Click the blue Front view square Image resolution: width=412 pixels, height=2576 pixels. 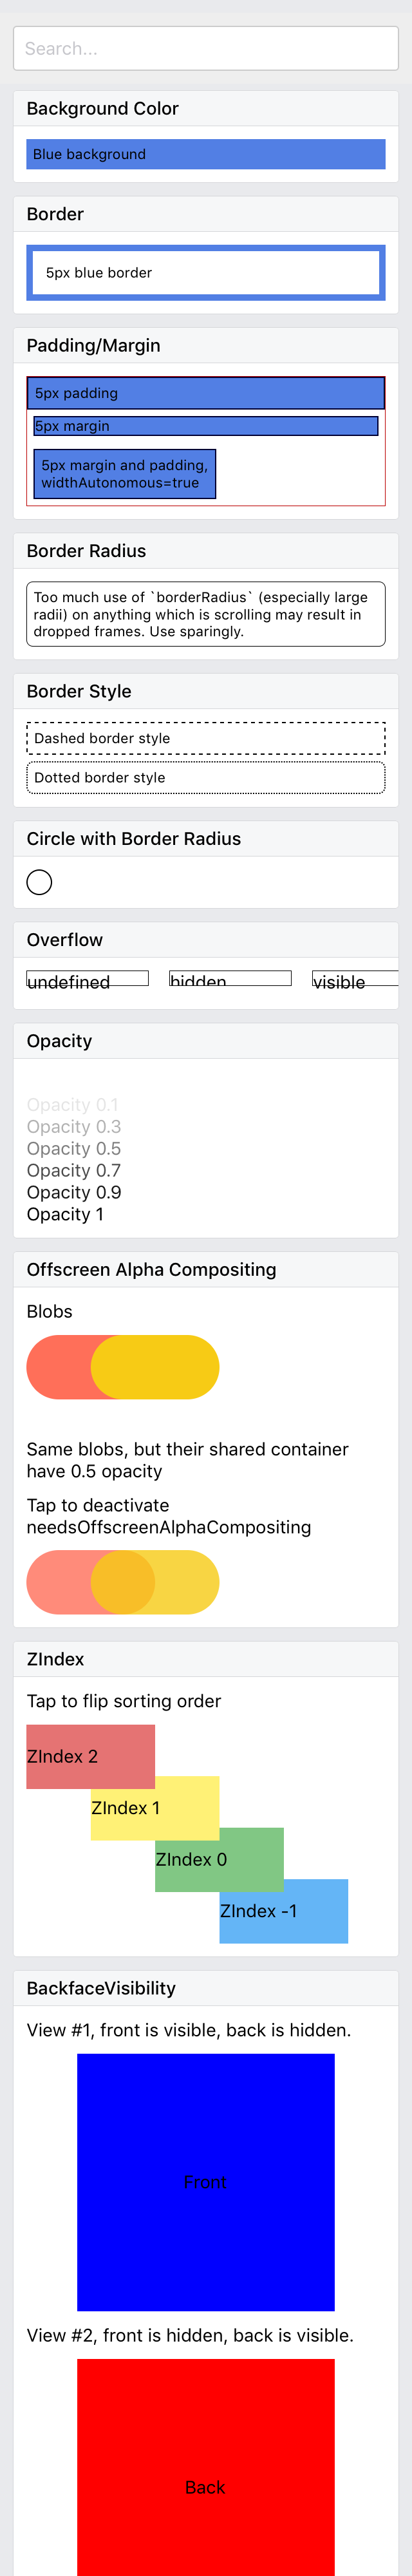(x=206, y=2182)
